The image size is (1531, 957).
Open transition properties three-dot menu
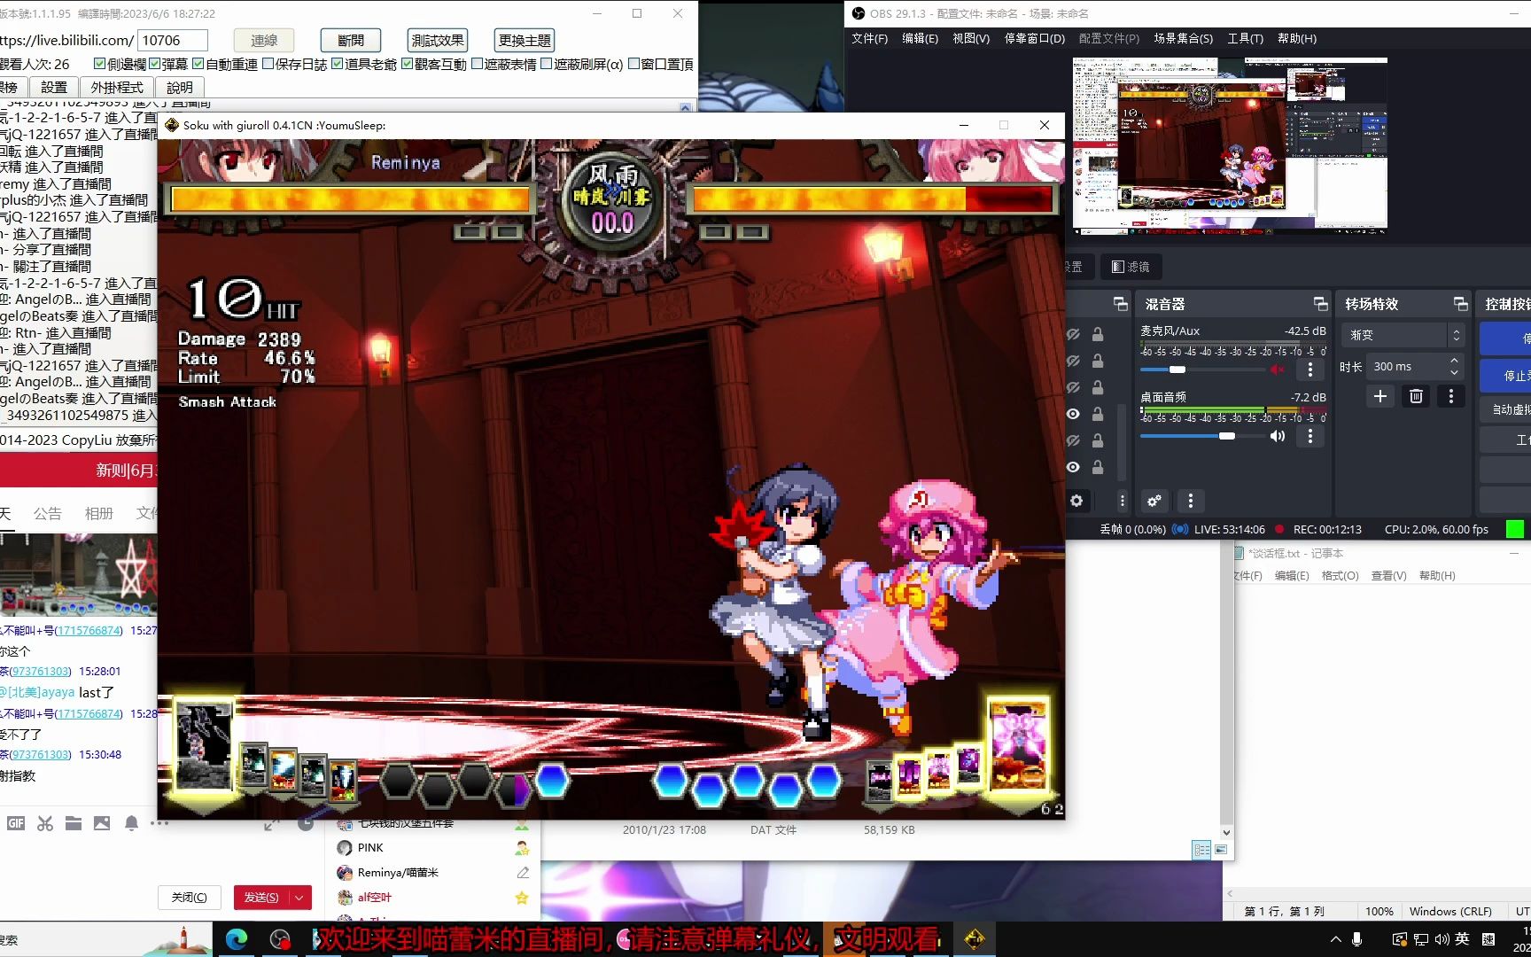pyautogui.click(x=1450, y=396)
